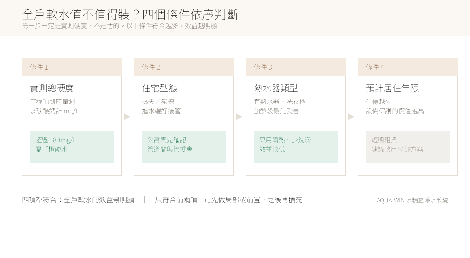Click the arrow between 條件 1 and 條件 2
Screen dimensions: 470x258
(x=127, y=116)
